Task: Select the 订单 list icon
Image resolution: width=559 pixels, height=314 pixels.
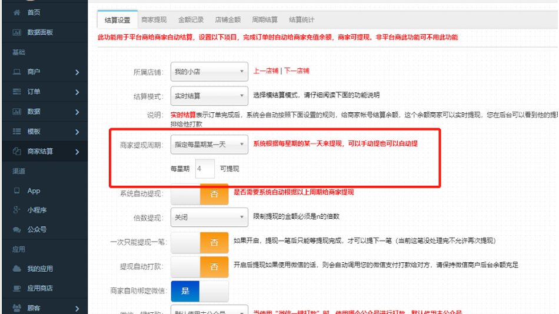Action: click(x=16, y=92)
